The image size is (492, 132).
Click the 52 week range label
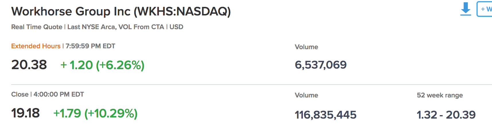click(x=440, y=95)
